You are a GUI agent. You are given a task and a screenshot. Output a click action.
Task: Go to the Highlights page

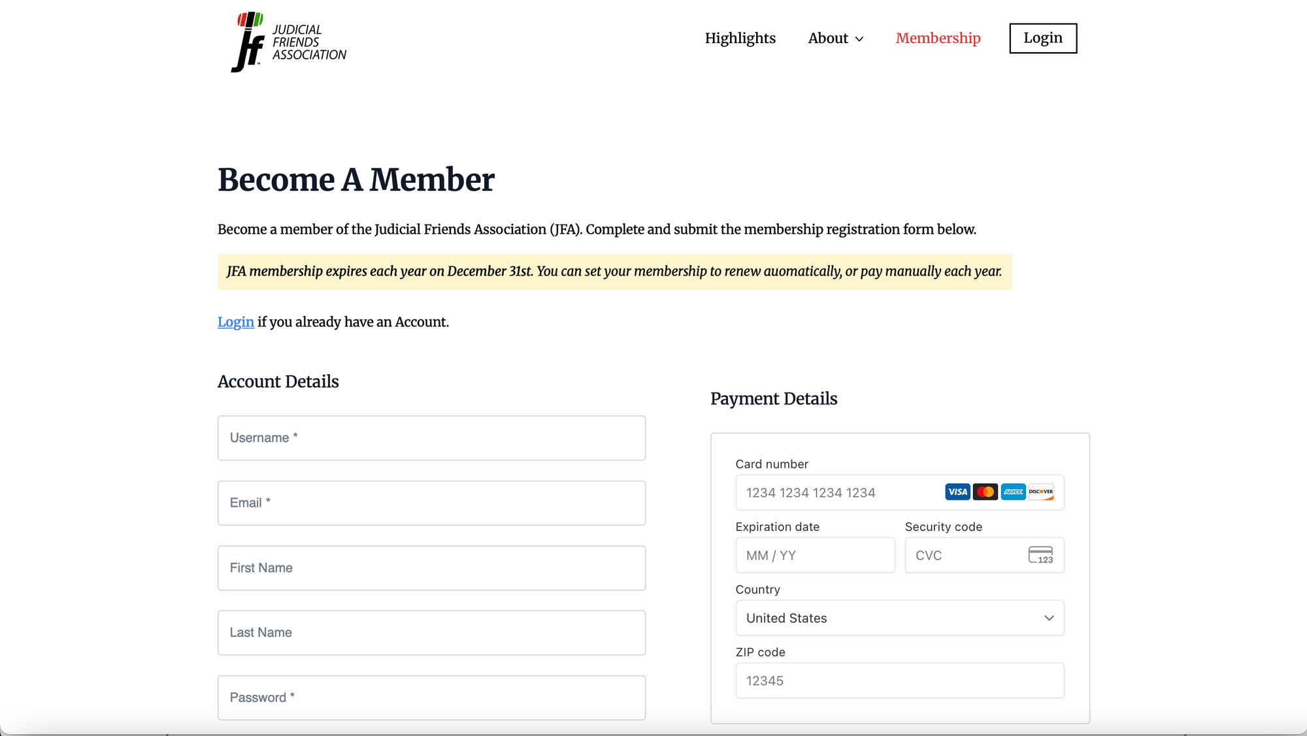740,38
